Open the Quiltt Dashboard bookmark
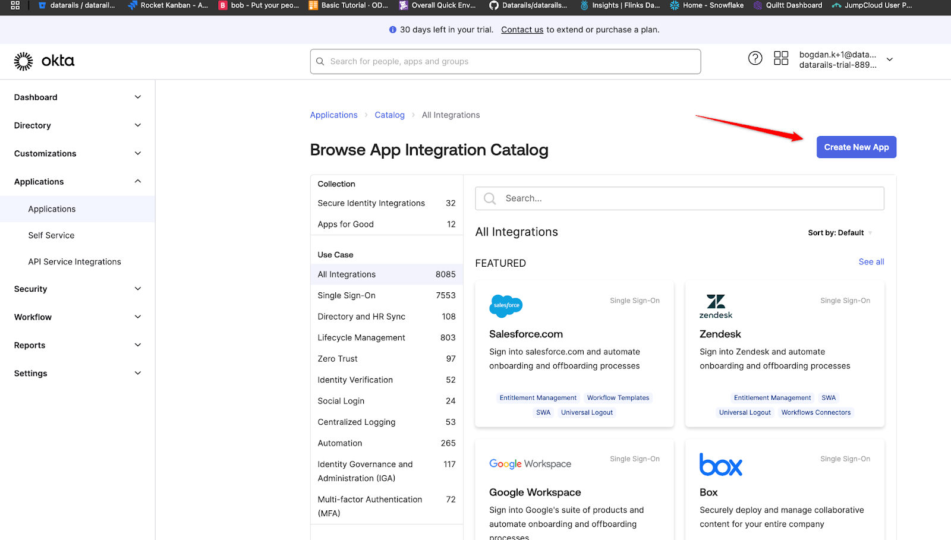Viewport: 951px width, 540px height. coord(788,5)
